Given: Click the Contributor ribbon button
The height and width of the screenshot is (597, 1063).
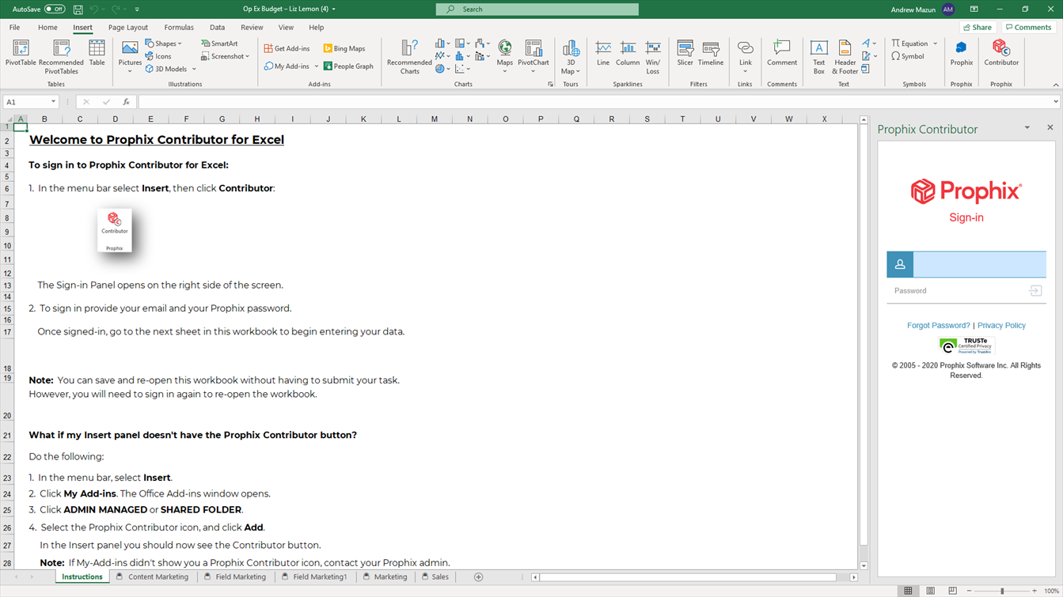Looking at the screenshot, I should pos(1001,54).
